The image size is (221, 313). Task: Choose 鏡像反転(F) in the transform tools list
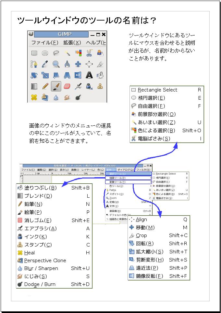(x=158, y=276)
